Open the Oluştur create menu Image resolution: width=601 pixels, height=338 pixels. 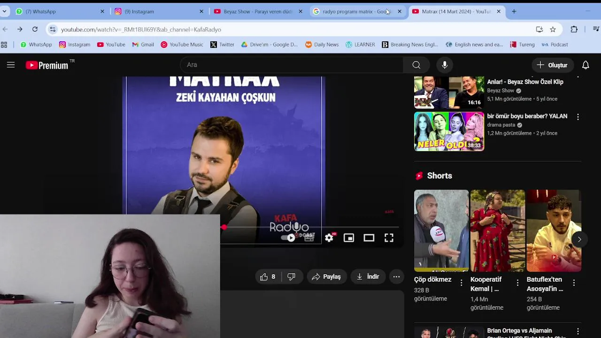[x=552, y=65]
